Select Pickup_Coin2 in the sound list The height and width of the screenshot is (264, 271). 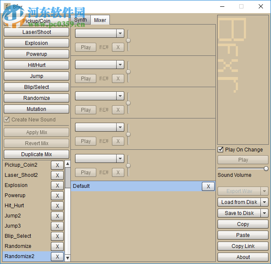pyautogui.click(x=21, y=165)
